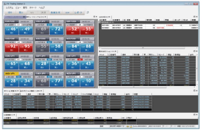Click the lock icon in the status bar
Screen dimensions: 202x130
coord(131,126)
